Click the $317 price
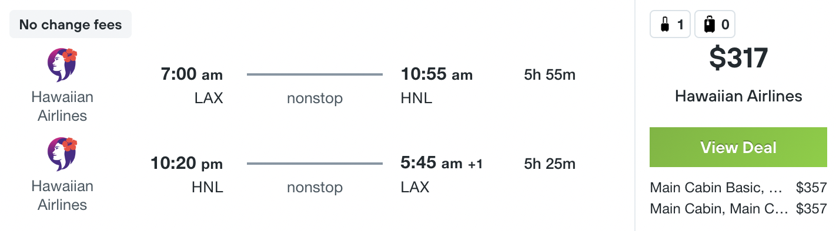Viewport: 836px width, 231px height. [738, 58]
